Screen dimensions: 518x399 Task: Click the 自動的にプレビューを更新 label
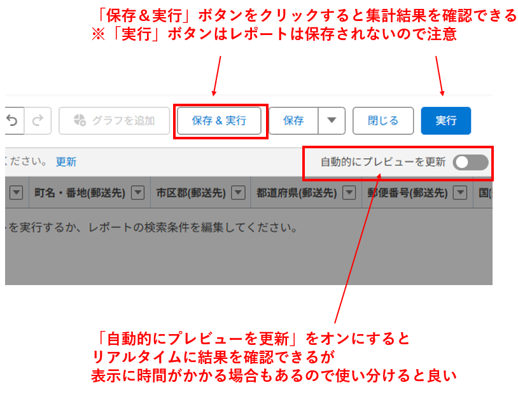pyautogui.click(x=383, y=162)
